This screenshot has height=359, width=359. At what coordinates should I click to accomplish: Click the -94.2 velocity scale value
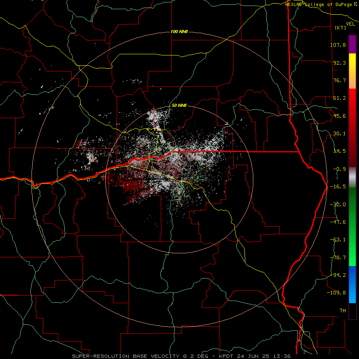(338, 275)
